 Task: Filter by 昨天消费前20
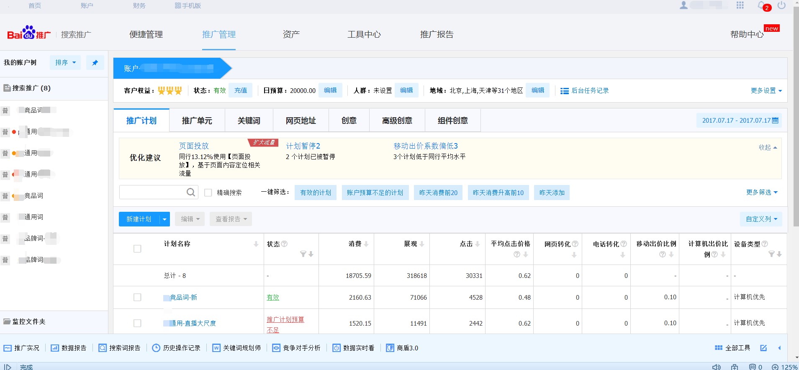[x=438, y=193]
